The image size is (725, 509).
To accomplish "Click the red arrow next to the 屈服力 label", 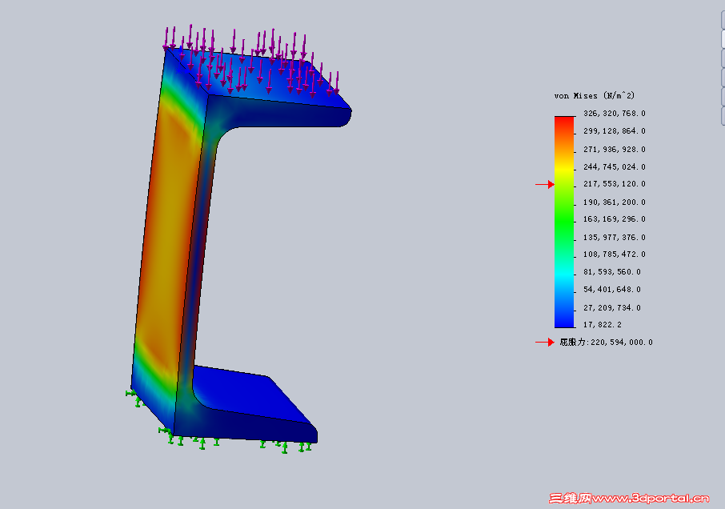I will [545, 342].
